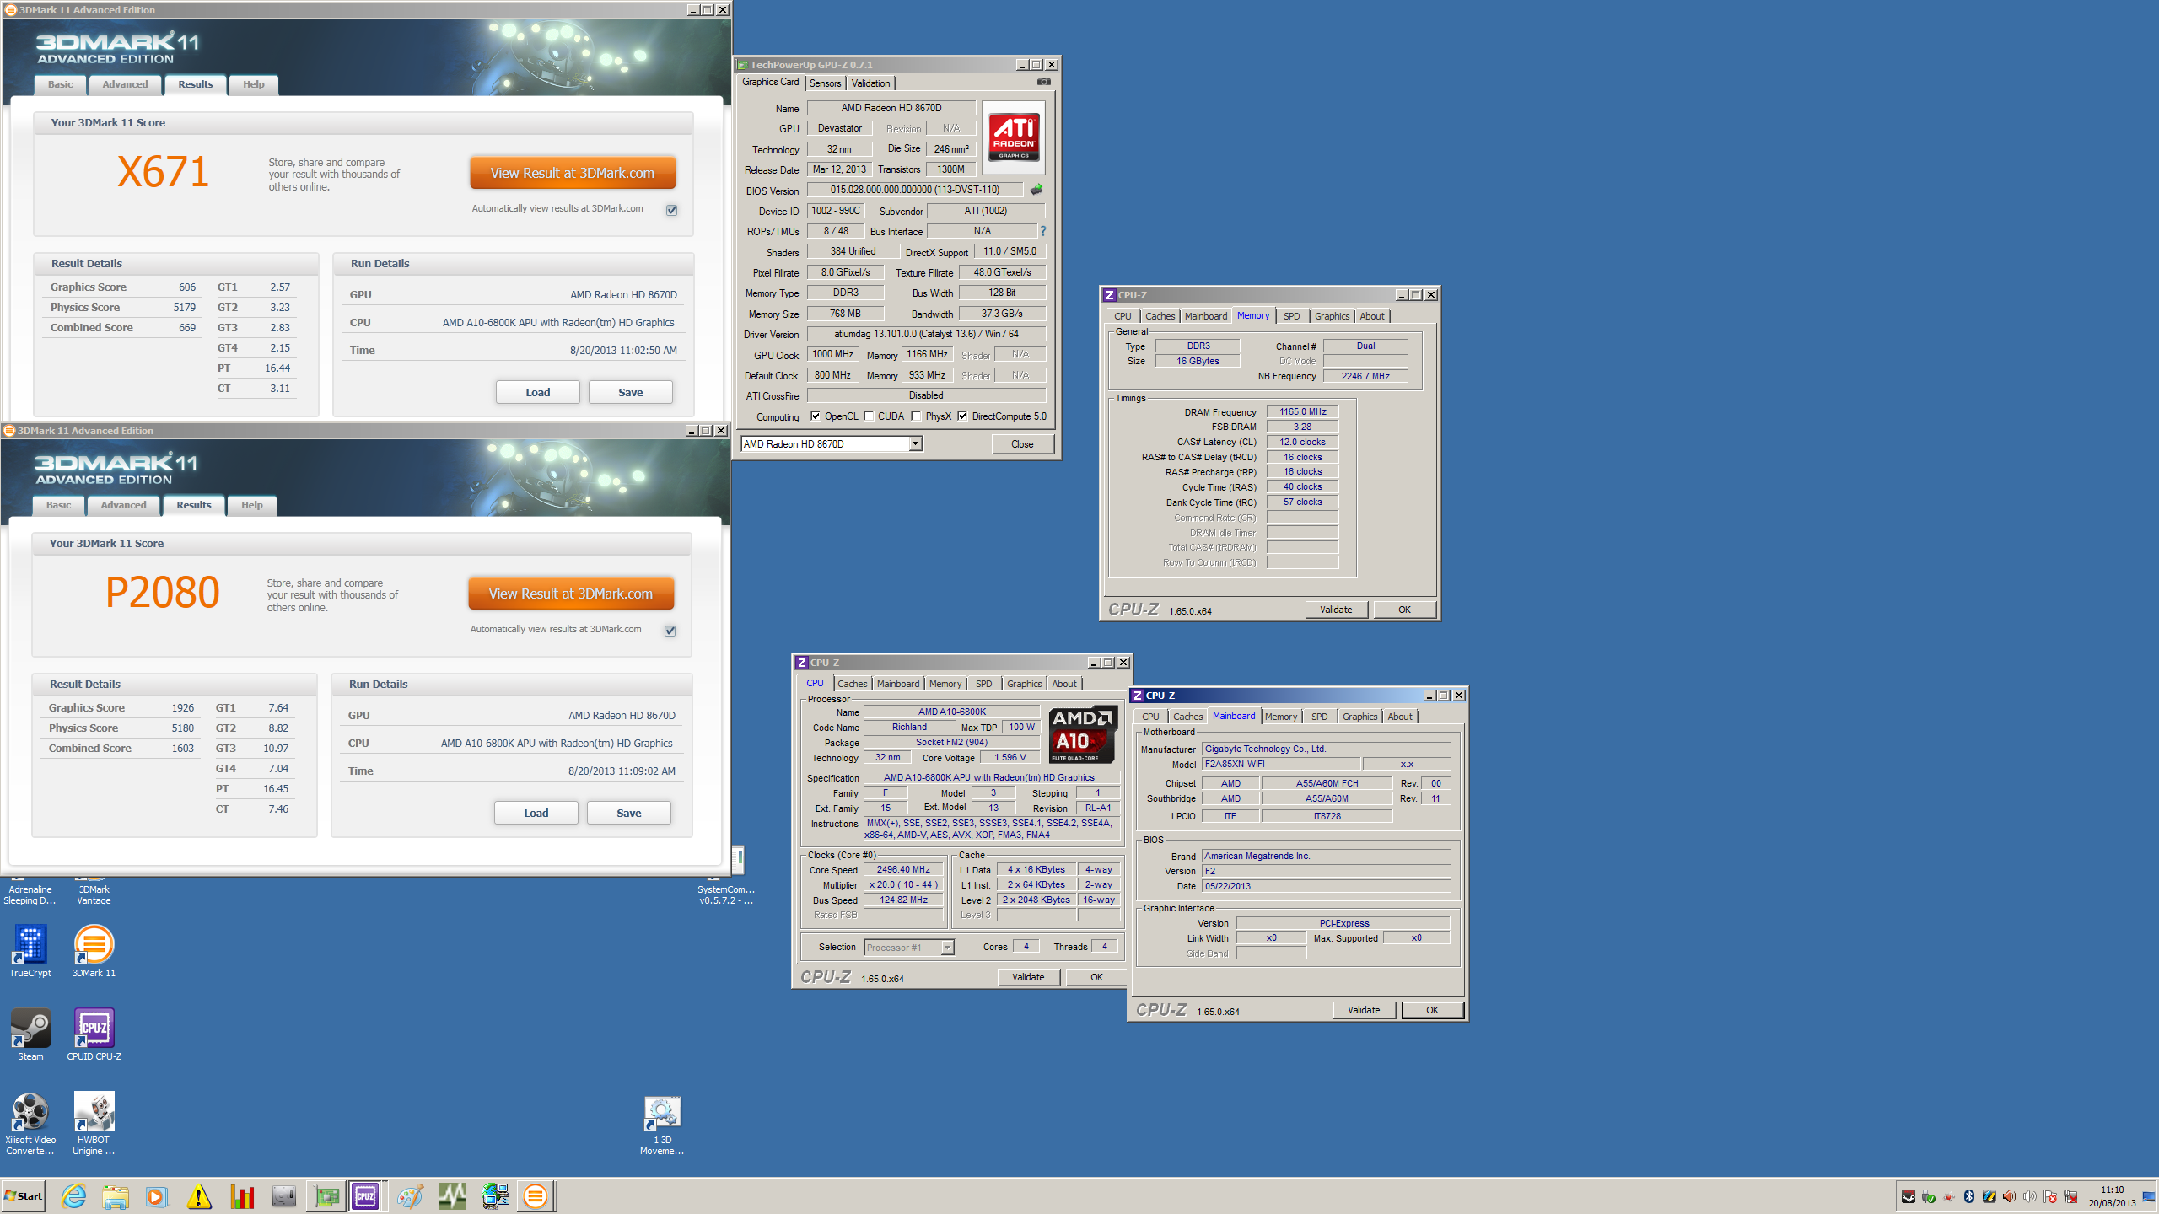This screenshot has width=2159, height=1214.
Task: Open the Validation tab in GPU-Z
Action: 870,83
